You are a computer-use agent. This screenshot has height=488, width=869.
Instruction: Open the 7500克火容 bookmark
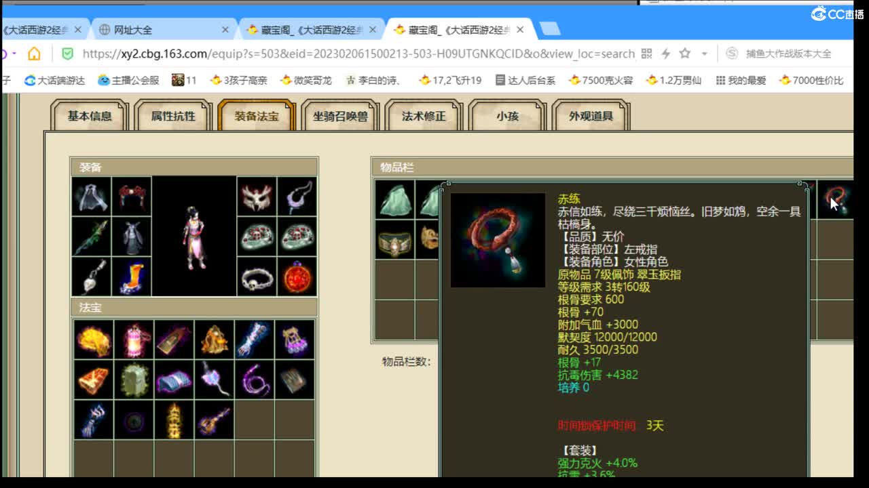[601, 80]
